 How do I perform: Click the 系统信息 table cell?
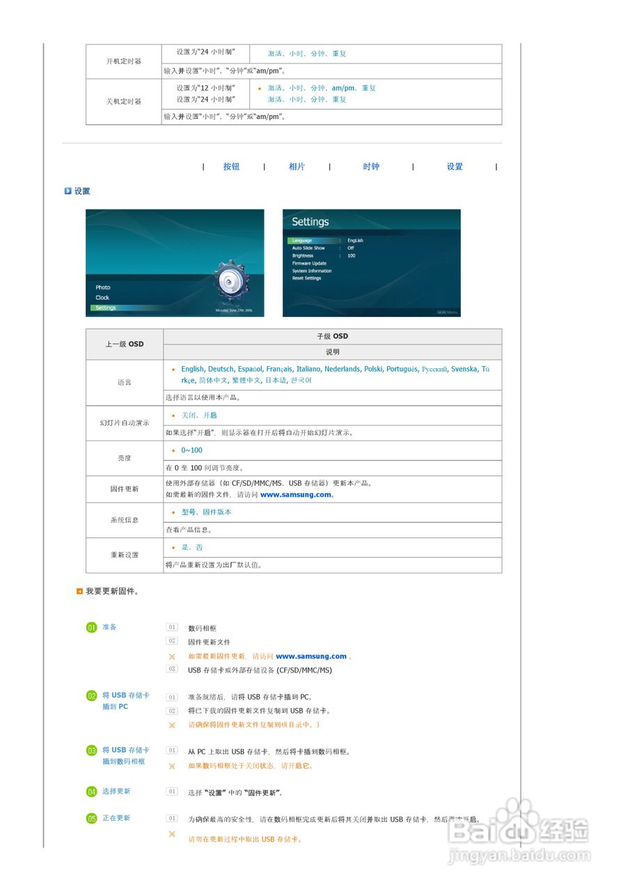(x=125, y=520)
